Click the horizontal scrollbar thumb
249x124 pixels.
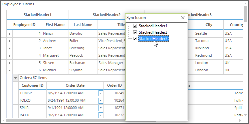pyautogui.click(x=81, y=120)
